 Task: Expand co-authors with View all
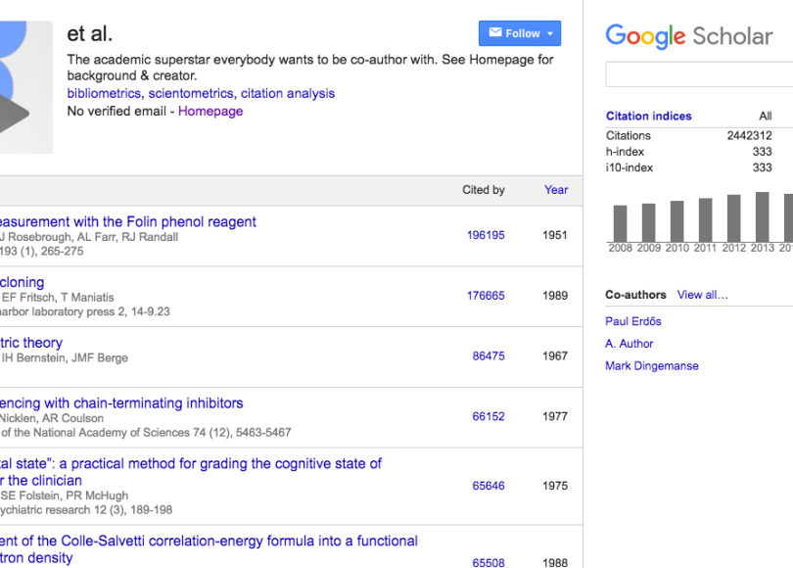pos(703,295)
